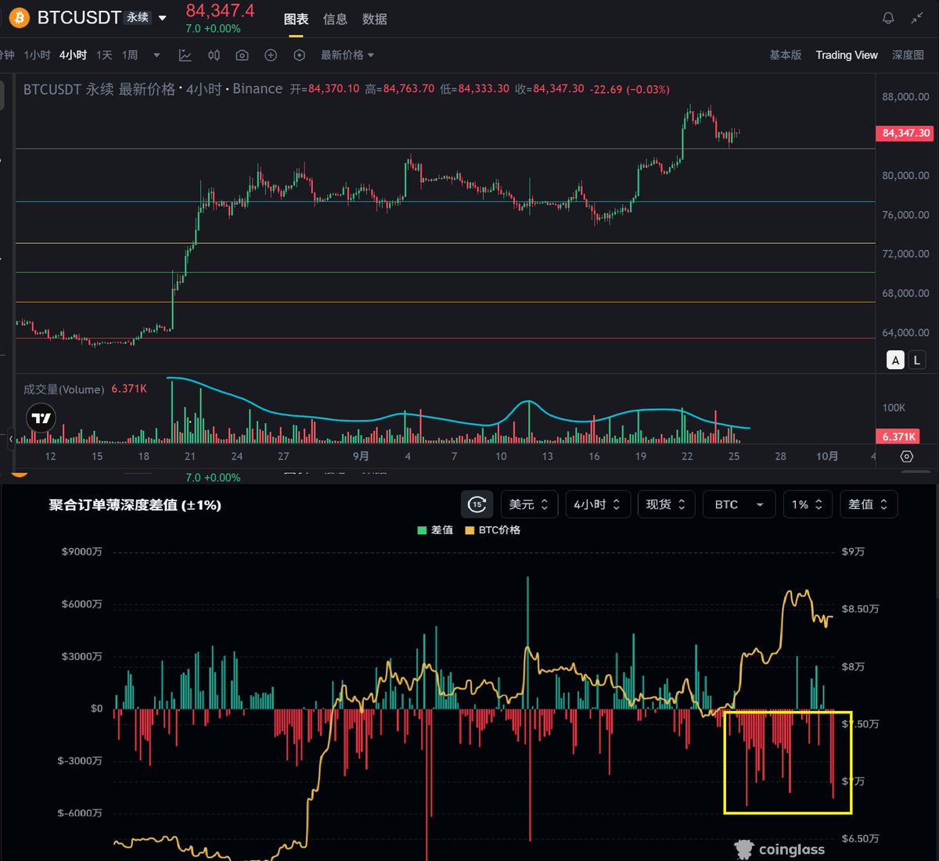Open the 1% depth range selector
Viewport: 939px width, 861px height.
(808, 505)
